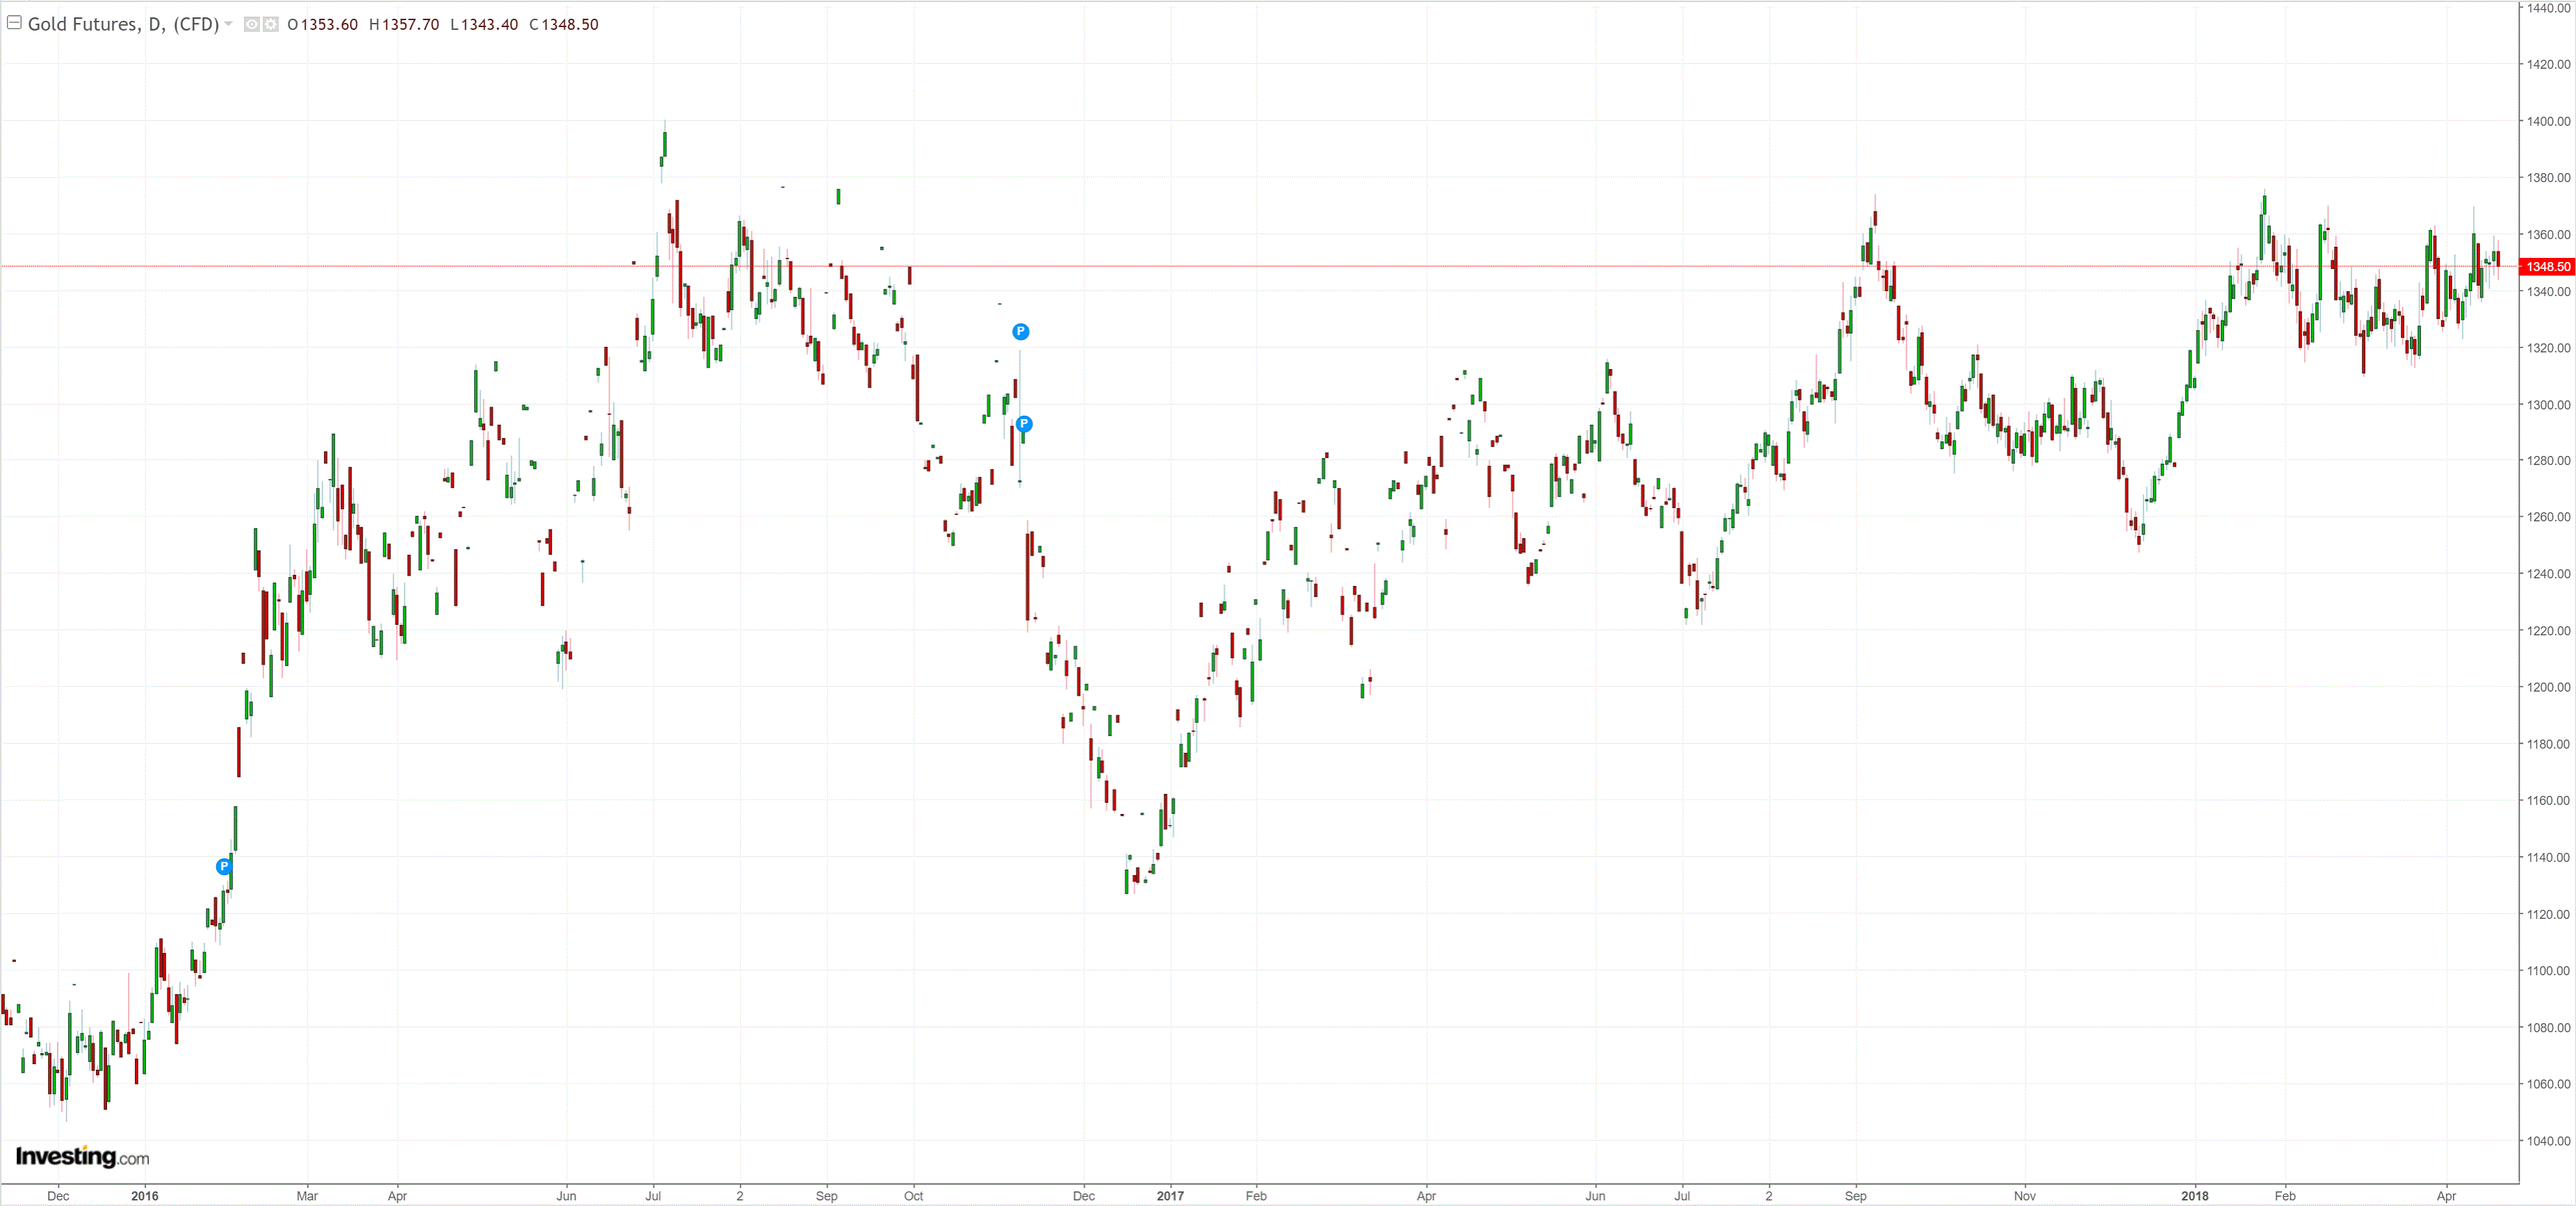Open chart series settings gear icon
The image size is (2576, 1206).
[271, 24]
